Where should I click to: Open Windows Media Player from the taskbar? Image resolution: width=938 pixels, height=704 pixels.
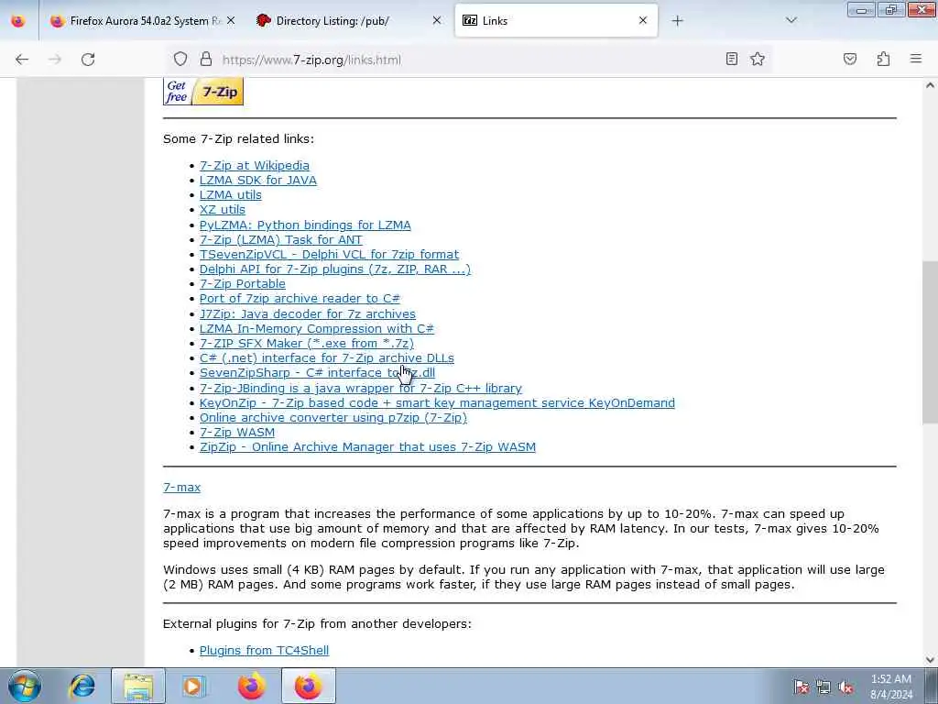[x=194, y=686]
